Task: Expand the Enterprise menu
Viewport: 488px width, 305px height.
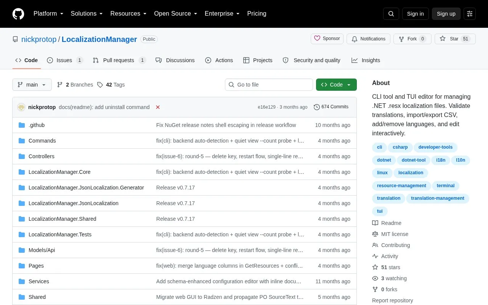Action: tap(222, 14)
